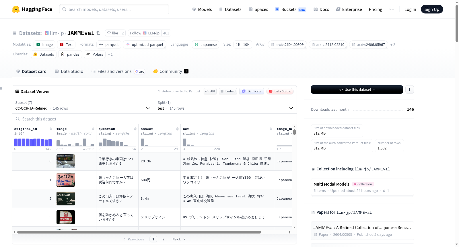This screenshot has width=459, height=247.
Task: Select the Japanese language tag
Action: point(206,44)
